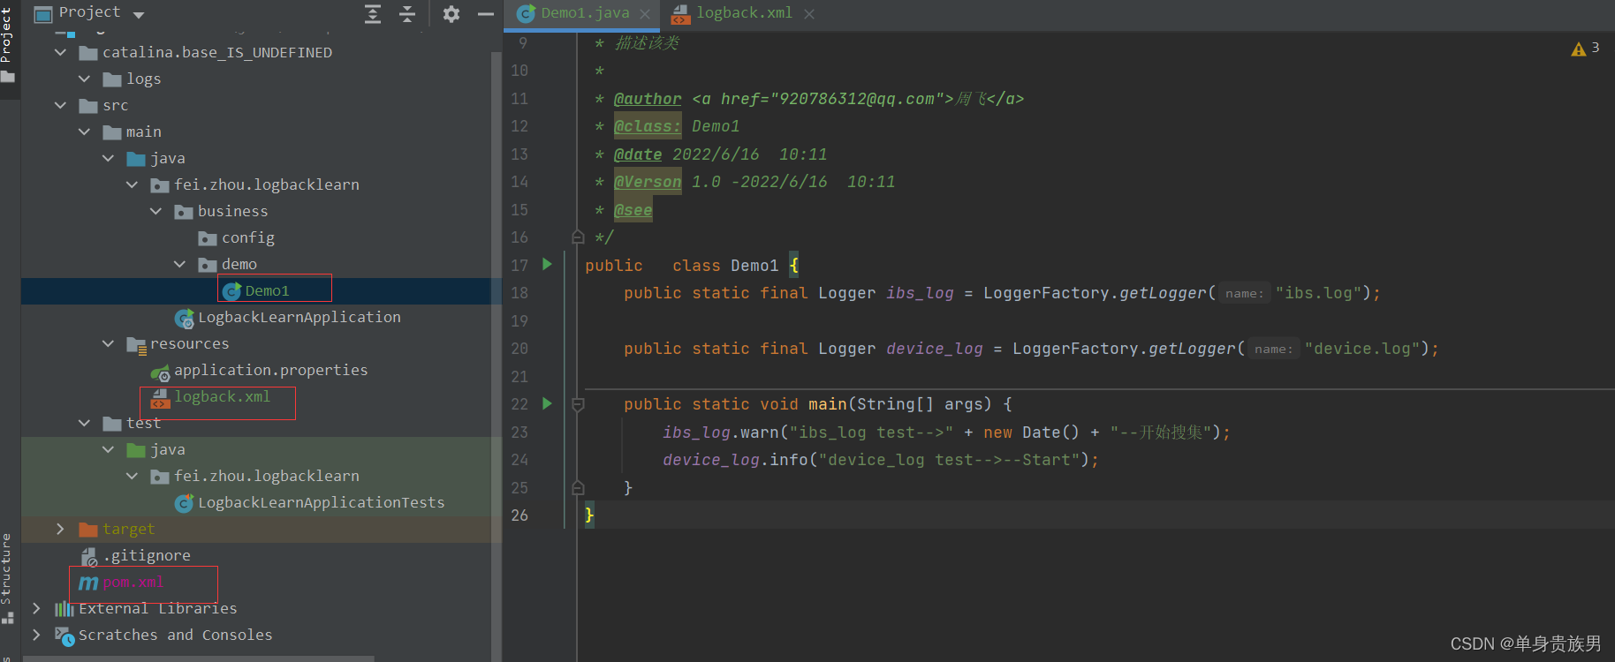This screenshot has height=662, width=1615.
Task: Open the pom.xml Maven file
Action: (x=133, y=583)
